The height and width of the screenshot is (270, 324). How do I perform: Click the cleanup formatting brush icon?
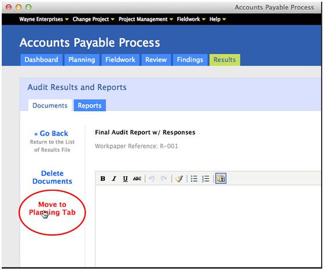pyautogui.click(x=179, y=179)
